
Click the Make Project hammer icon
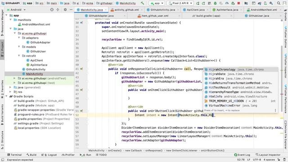tap(142, 3)
